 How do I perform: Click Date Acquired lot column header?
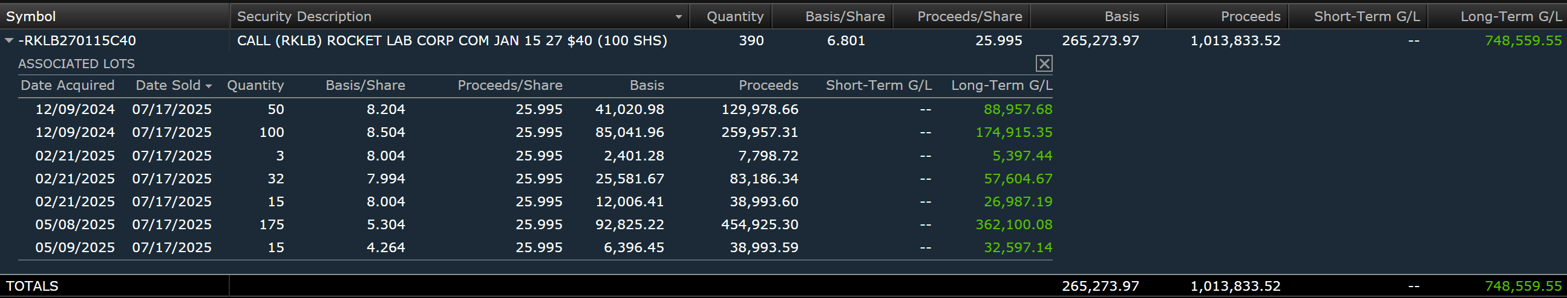tap(68, 85)
